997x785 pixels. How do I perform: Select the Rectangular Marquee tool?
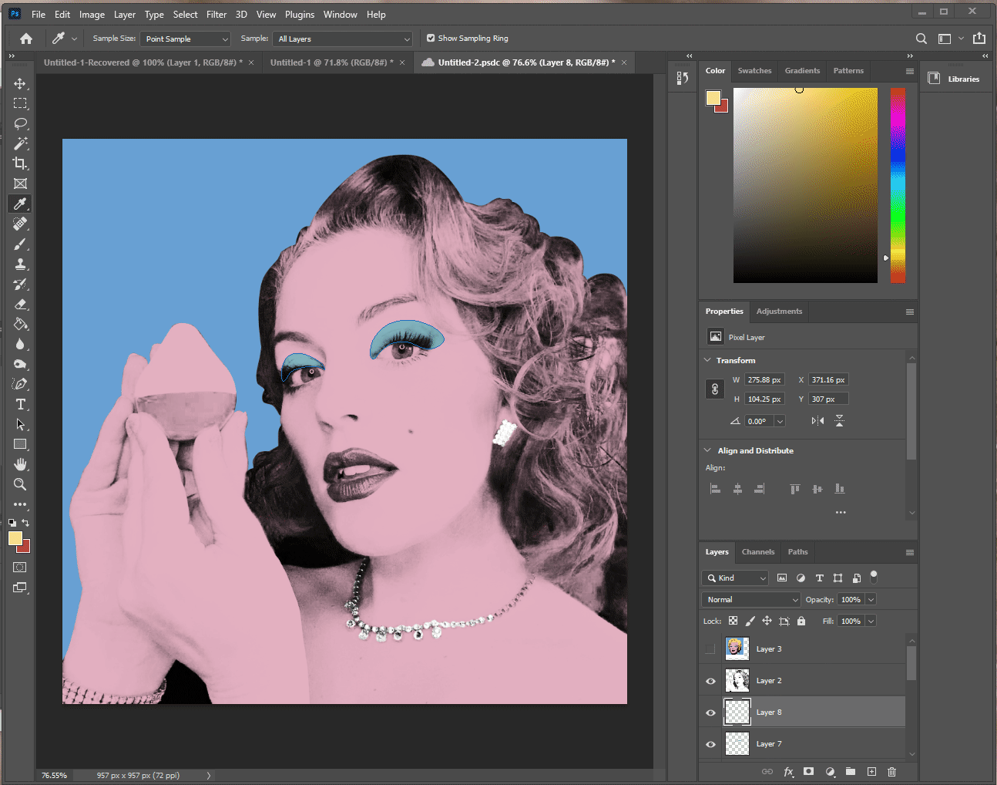[20, 103]
